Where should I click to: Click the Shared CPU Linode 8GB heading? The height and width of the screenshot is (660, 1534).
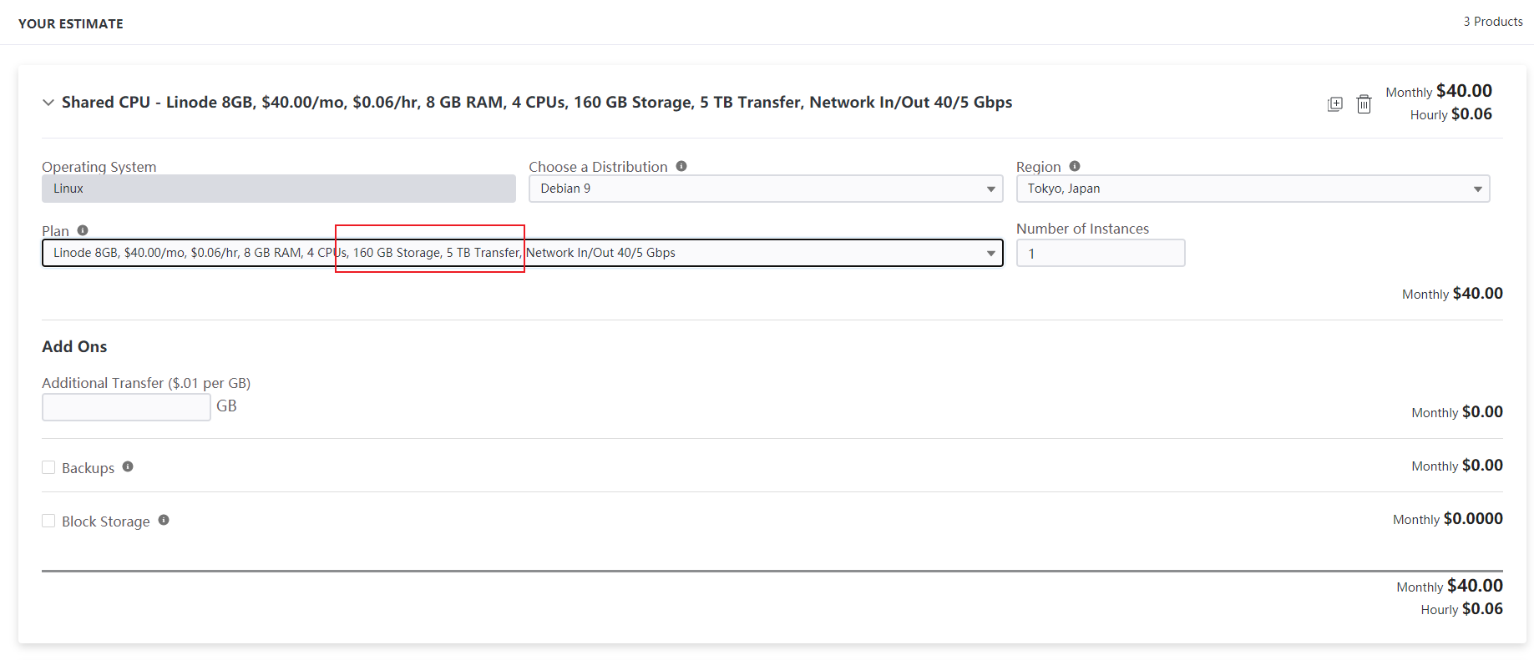click(x=536, y=103)
